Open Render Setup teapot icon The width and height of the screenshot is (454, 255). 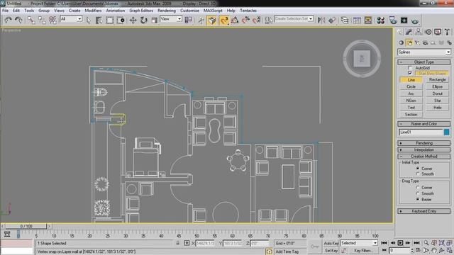coord(393,20)
